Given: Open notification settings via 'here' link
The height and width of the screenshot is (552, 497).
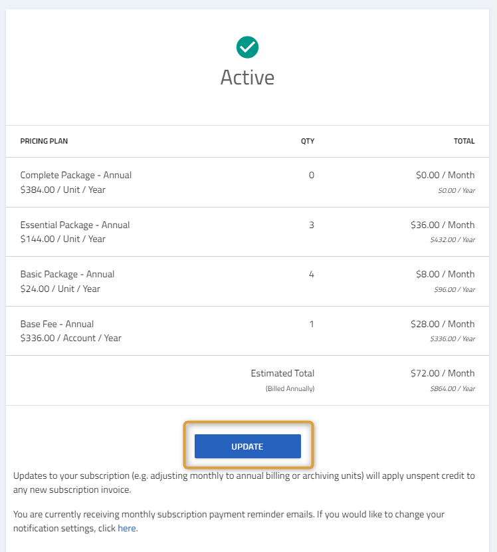Looking at the screenshot, I should click(127, 528).
